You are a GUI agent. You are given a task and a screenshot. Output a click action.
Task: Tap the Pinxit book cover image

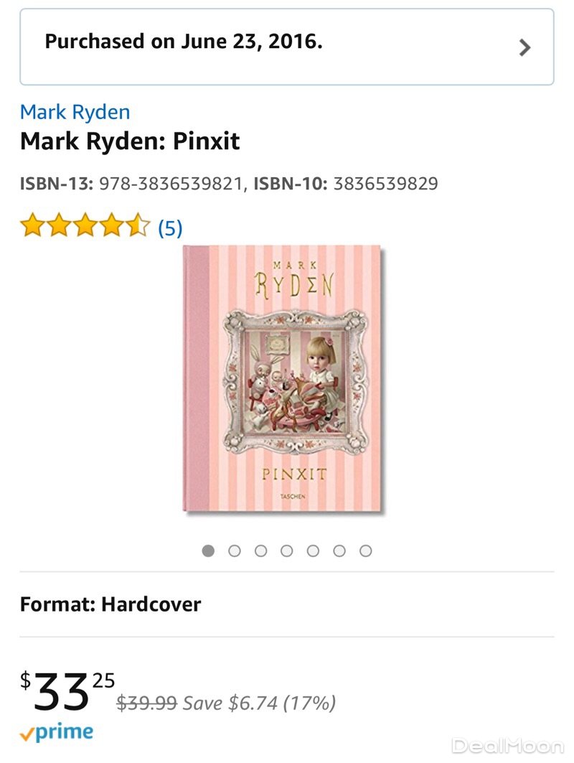[x=283, y=379]
